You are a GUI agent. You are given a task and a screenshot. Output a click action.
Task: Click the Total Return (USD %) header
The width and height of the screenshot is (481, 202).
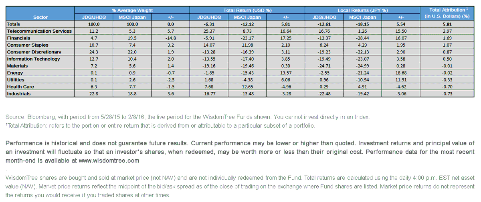[248, 10]
